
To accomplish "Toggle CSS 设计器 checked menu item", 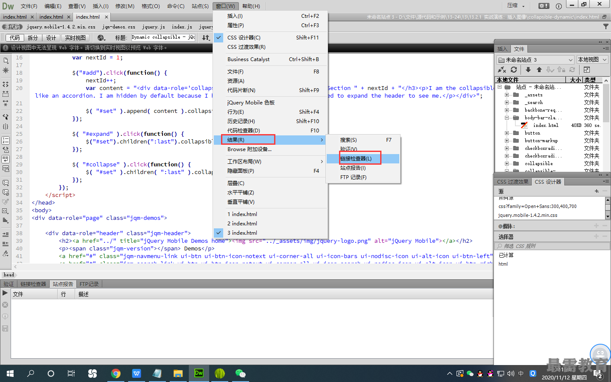I will (270, 37).
